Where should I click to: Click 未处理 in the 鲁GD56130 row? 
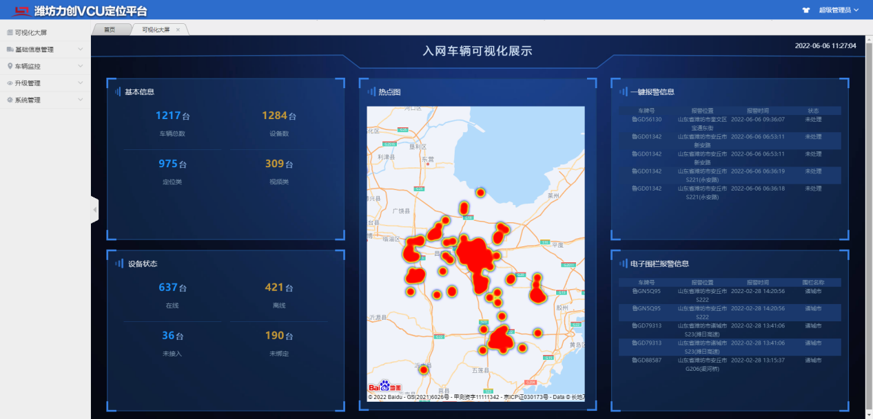813,119
